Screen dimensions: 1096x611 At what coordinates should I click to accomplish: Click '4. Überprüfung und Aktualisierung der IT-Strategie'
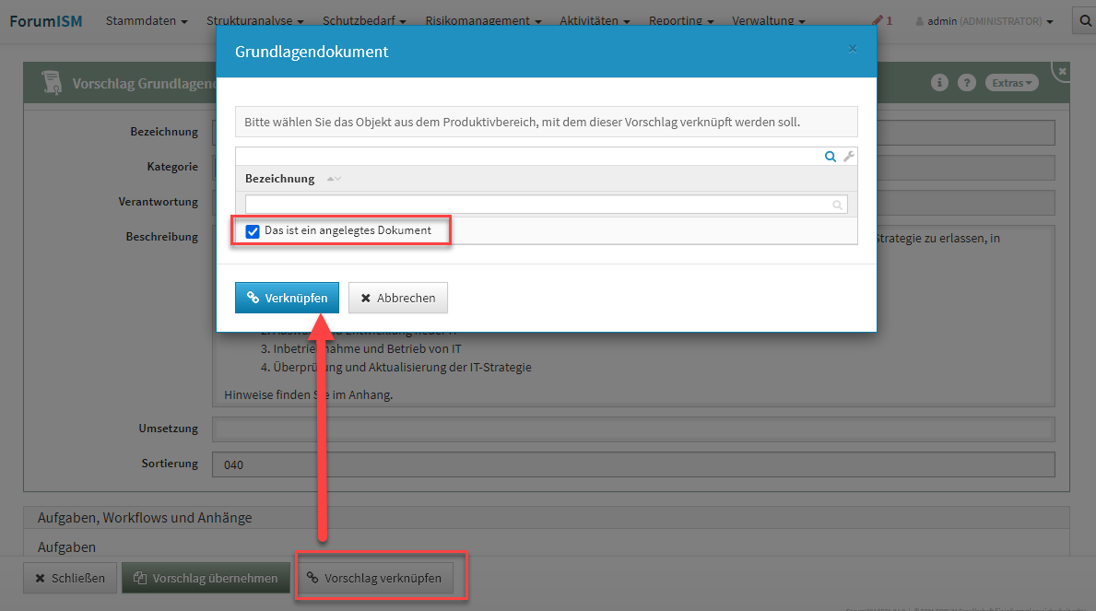click(395, 367)
